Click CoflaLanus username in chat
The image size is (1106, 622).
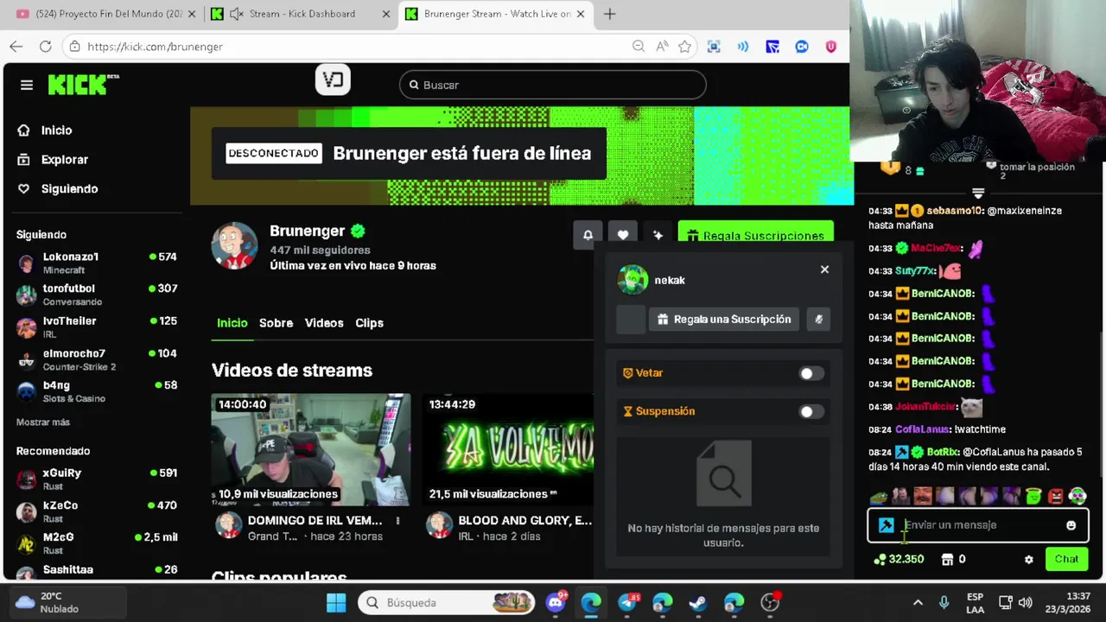point(922,429)
